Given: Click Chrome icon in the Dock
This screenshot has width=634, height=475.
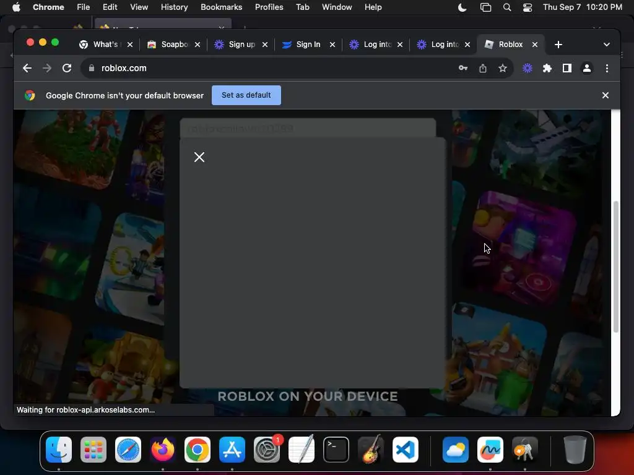Looking at the screenshot, I should click(x=198, y=450).
